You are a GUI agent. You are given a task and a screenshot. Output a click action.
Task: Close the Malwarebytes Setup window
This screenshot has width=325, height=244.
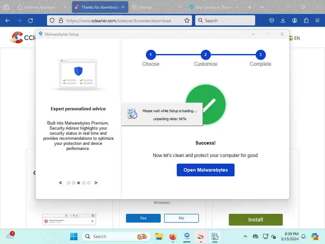[x=282, y=34]
